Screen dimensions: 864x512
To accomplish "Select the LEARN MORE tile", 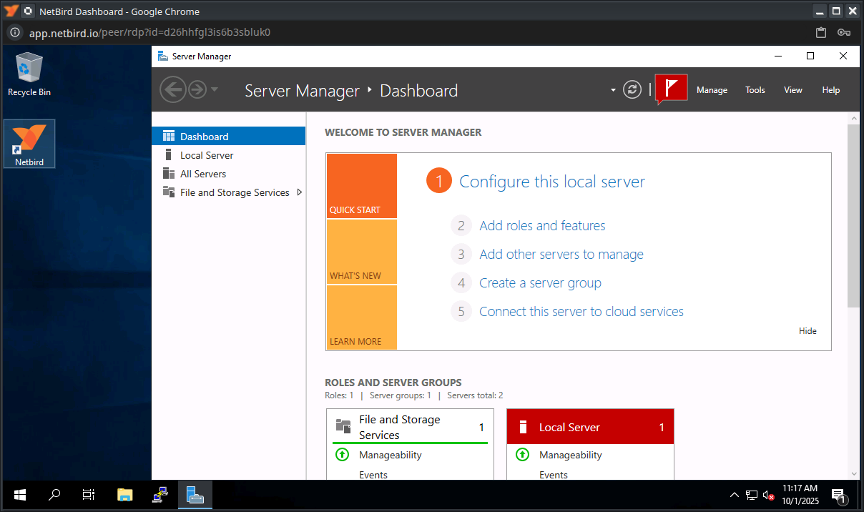I will click(361, 318).
